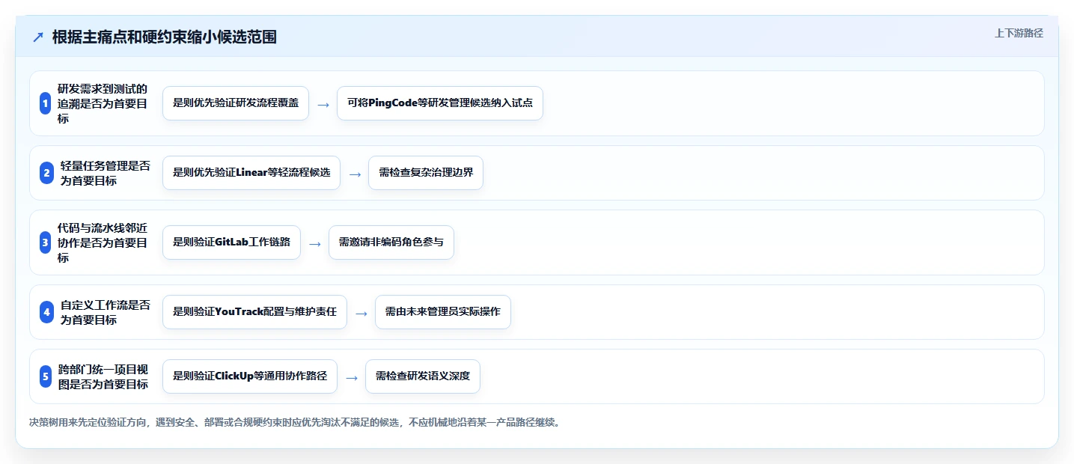Click step number 4 badge
1074x464 pixels.
coord(46,312)
